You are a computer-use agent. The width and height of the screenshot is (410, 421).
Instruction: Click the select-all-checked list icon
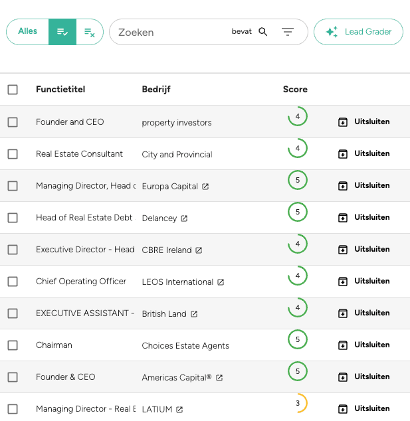62,32
